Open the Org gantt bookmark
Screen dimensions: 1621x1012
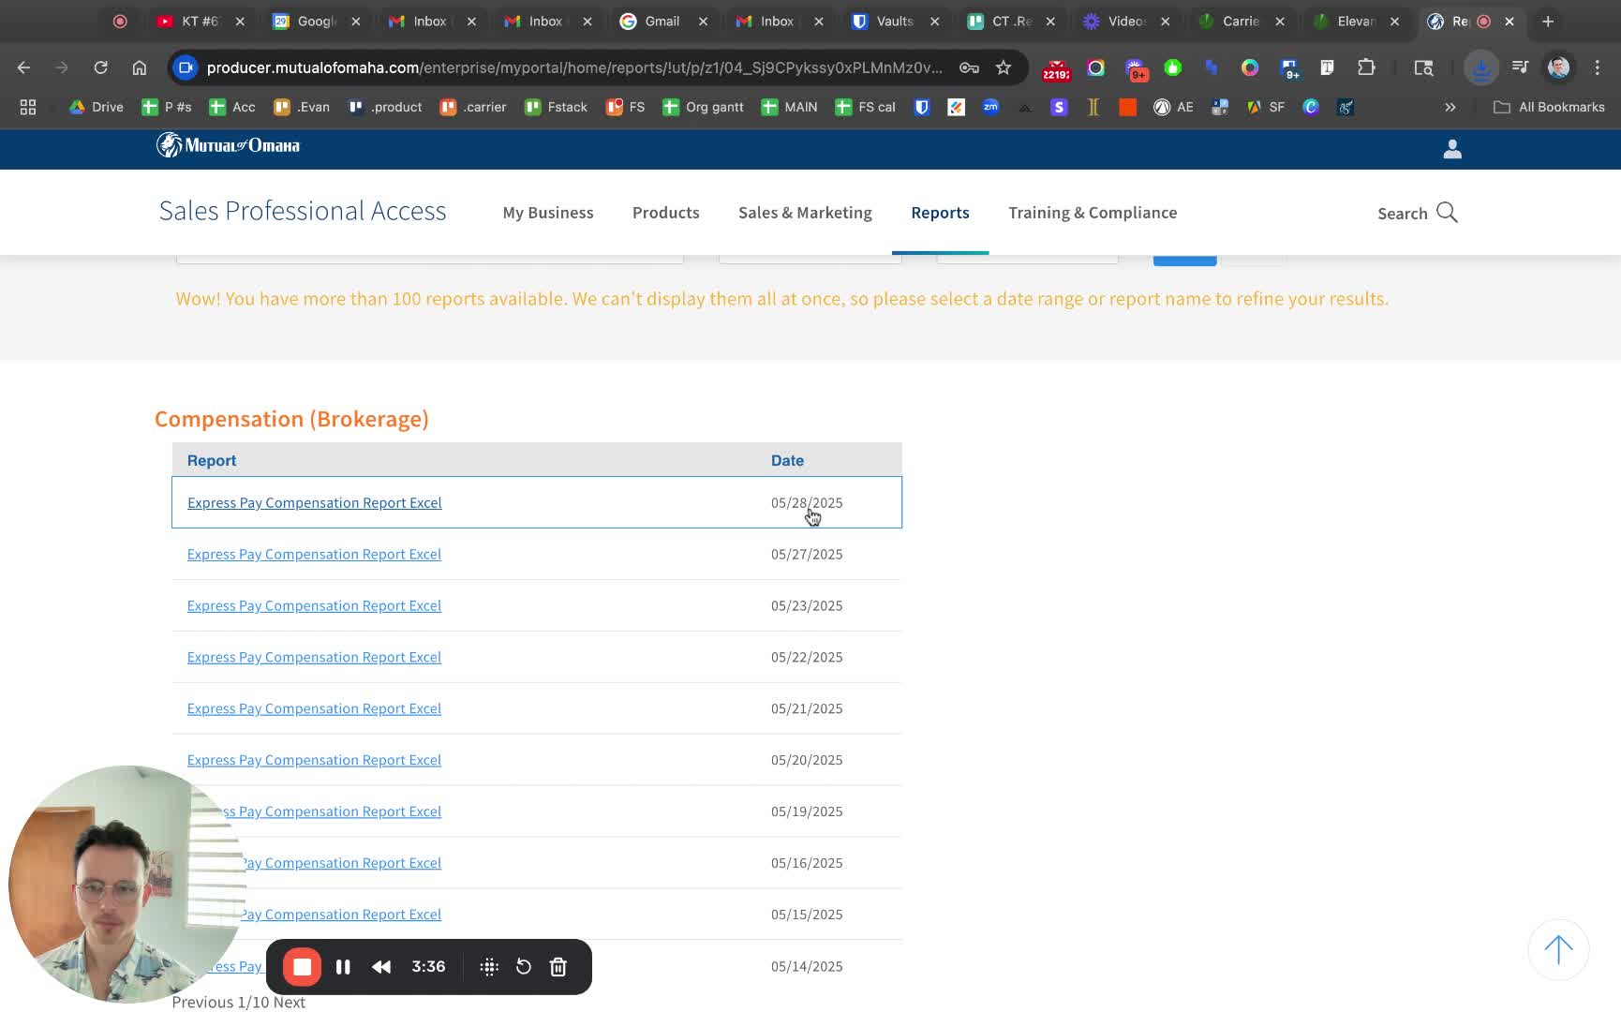pos(703,107)
